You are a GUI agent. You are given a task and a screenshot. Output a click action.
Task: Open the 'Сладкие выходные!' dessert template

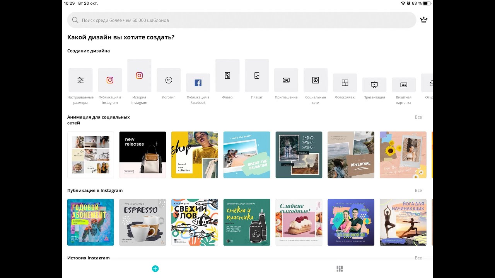[299, 222]
